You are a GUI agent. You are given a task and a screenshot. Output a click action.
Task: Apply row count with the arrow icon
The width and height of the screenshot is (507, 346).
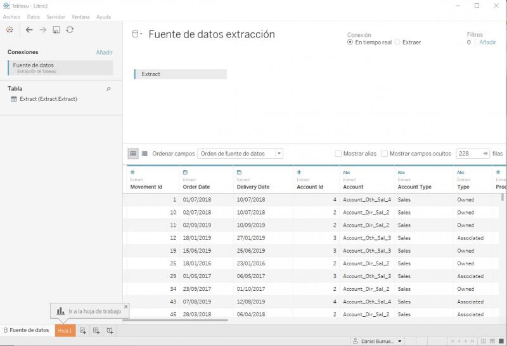(x=485, y=154)
